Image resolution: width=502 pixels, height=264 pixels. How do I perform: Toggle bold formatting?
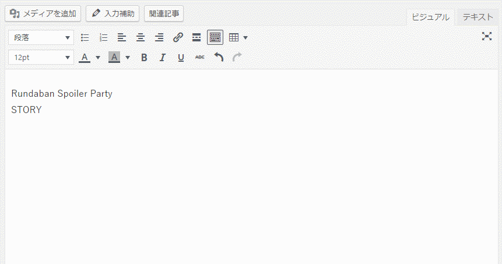tap(144, 57)
